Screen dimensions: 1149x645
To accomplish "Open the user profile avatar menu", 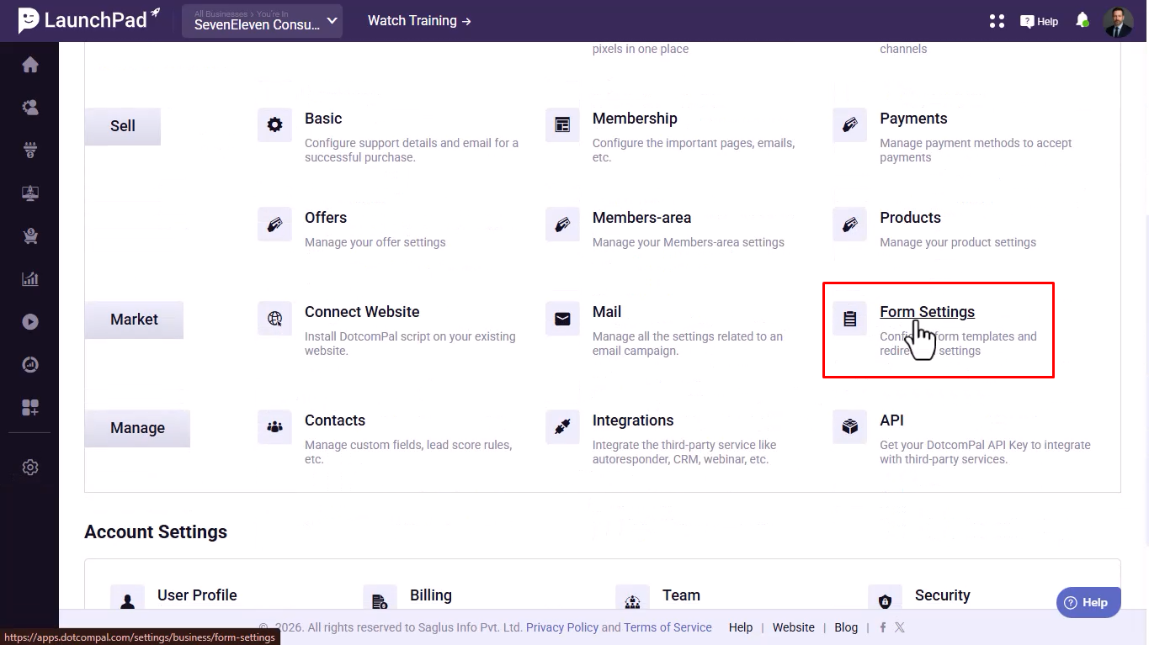I will 1118,21.
